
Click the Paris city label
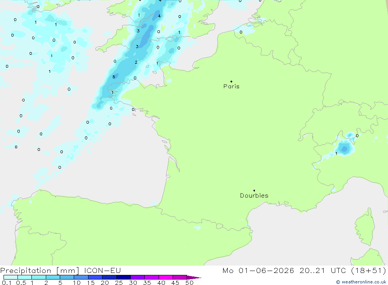tap(231, 86)
